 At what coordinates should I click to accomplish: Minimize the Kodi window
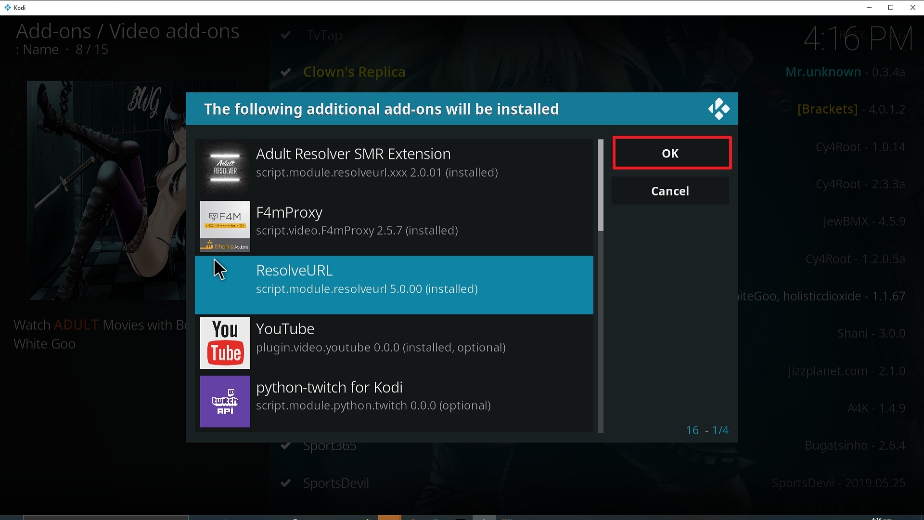click(869, 8)
